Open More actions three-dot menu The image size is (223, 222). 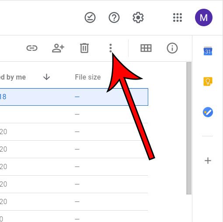111,48
